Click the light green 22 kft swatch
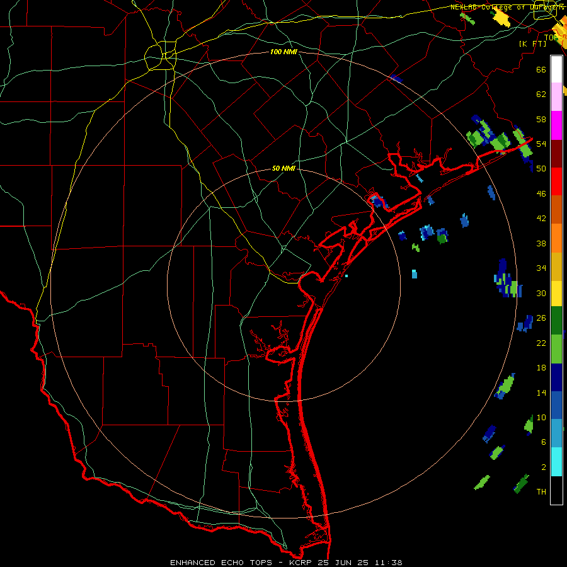This screenshot has height=567, width=567. click(x=556, y=349)
